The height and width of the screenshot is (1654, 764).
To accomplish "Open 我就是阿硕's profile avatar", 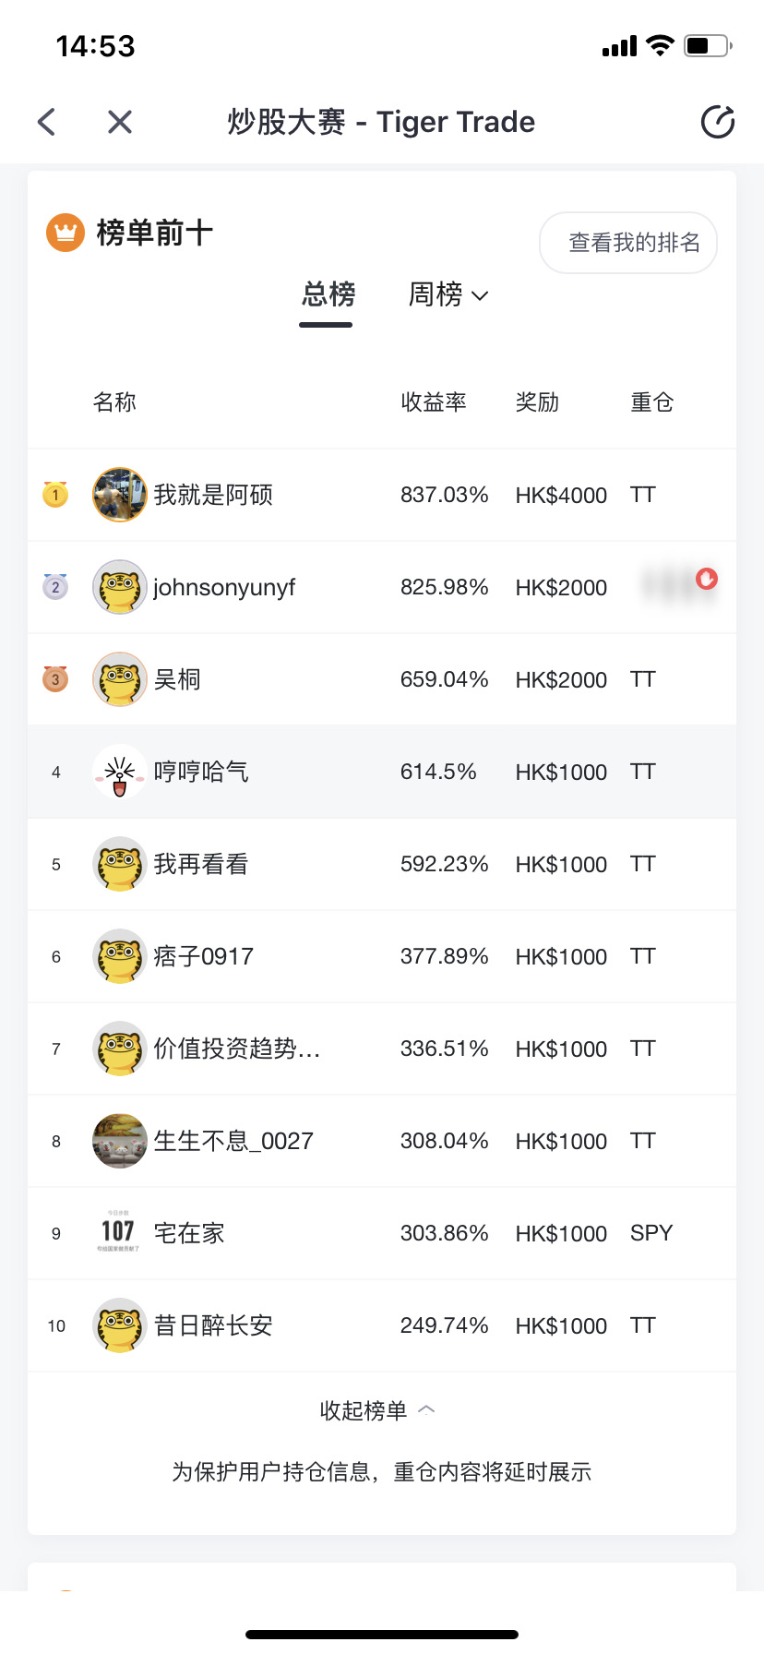I will click(x=120, y=495).
